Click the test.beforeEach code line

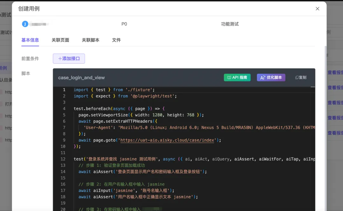(119, 109)
